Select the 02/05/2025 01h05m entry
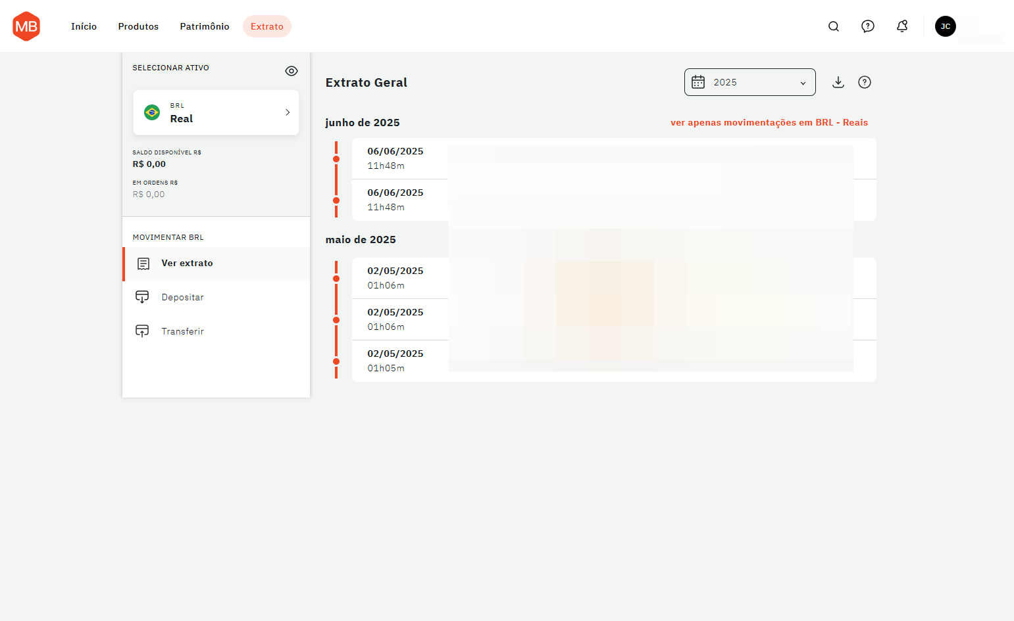Image resolution: width=1014 pixels, height=621 pixels. click(x=614, y=361)
